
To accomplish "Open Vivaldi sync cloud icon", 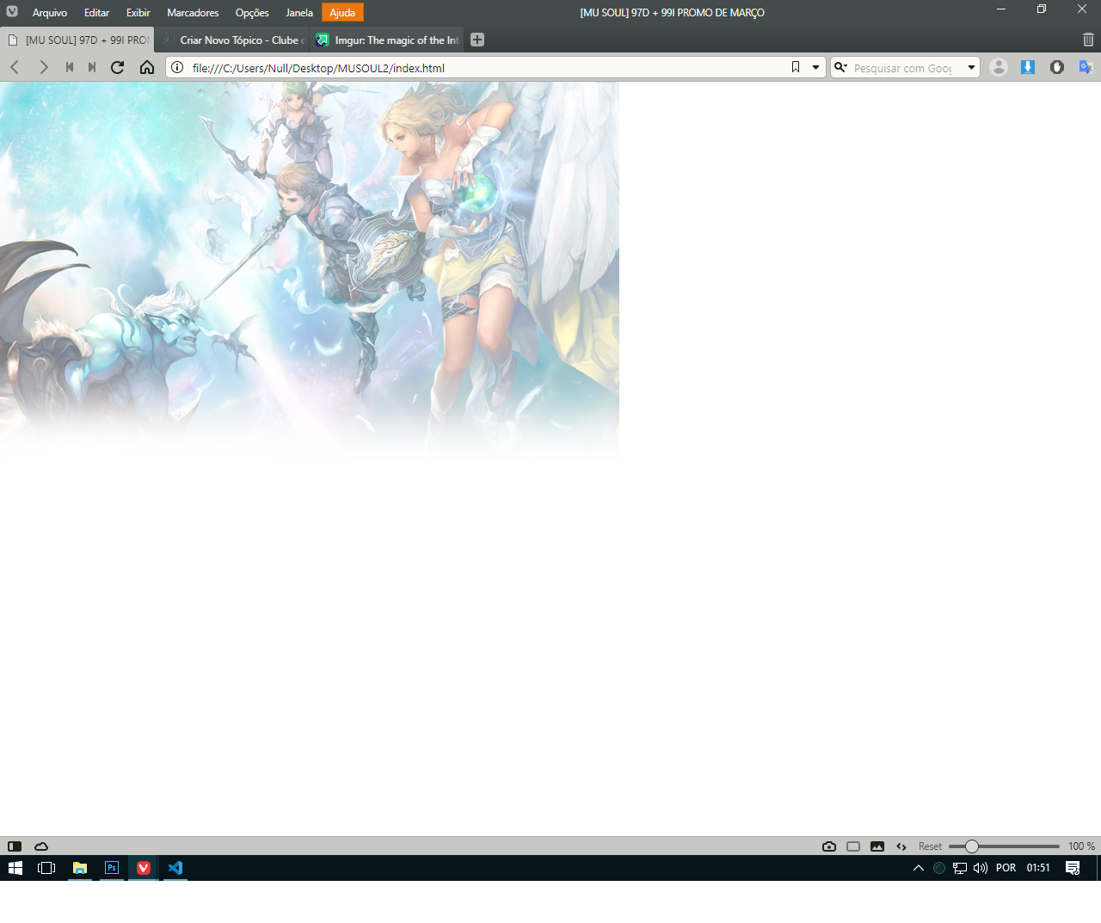I will (41, 846).
